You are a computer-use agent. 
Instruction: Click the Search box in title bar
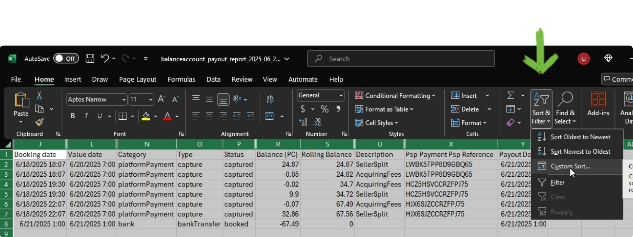(401, 59)
